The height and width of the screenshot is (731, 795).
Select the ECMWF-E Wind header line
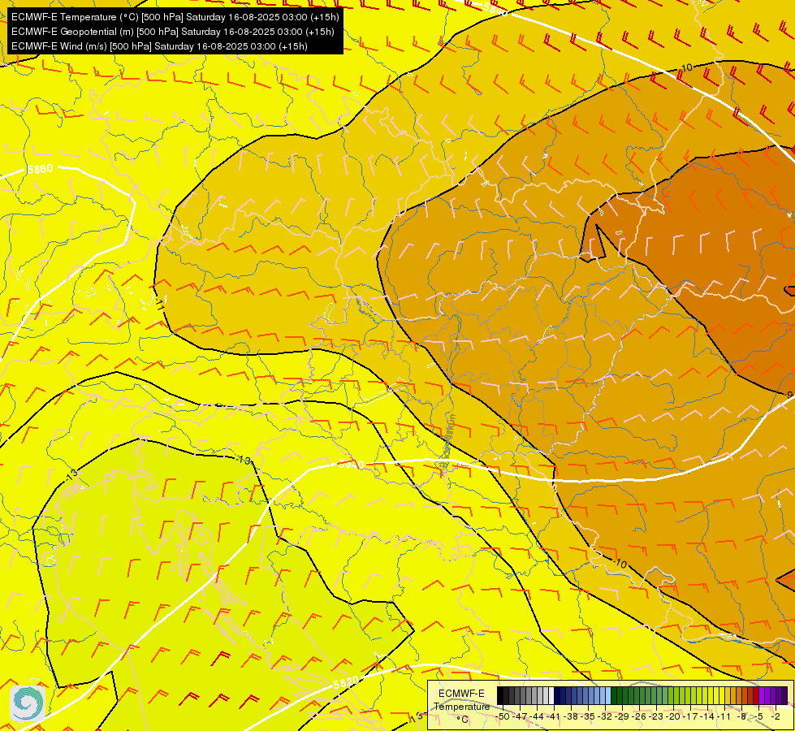(159, 46)
